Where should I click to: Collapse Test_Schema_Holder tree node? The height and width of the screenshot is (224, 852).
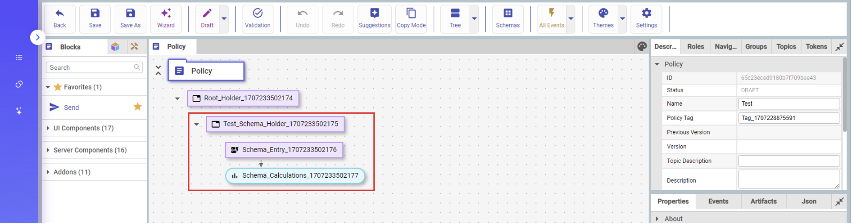tap(196, 124)
